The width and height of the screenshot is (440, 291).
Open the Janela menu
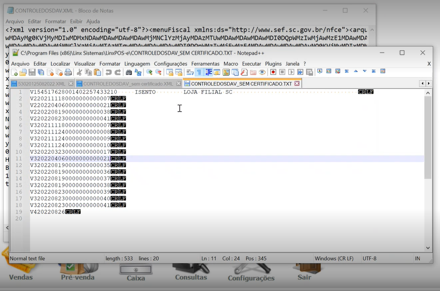[292, 64]
